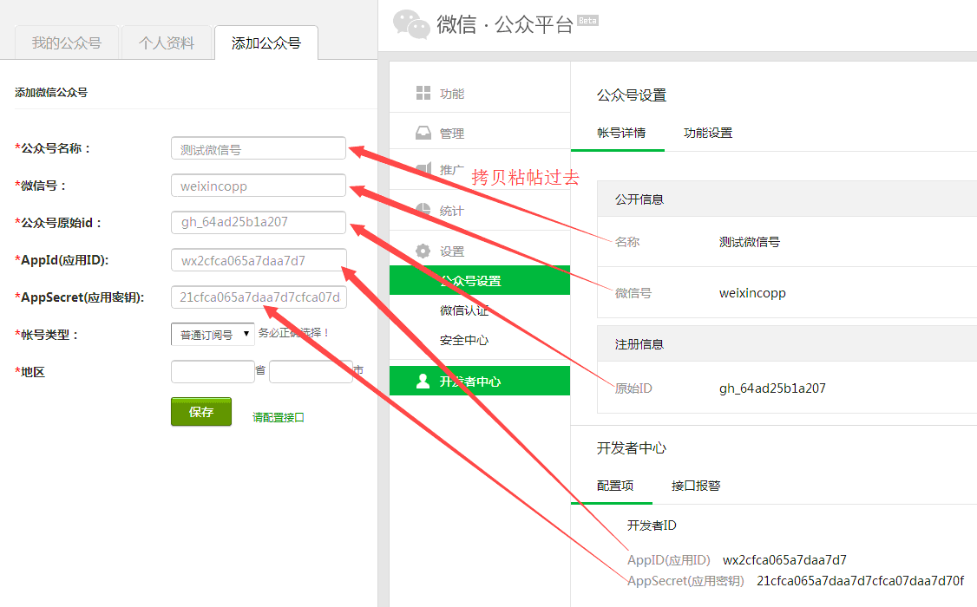Click the province (省) input box

coord(213,372)
